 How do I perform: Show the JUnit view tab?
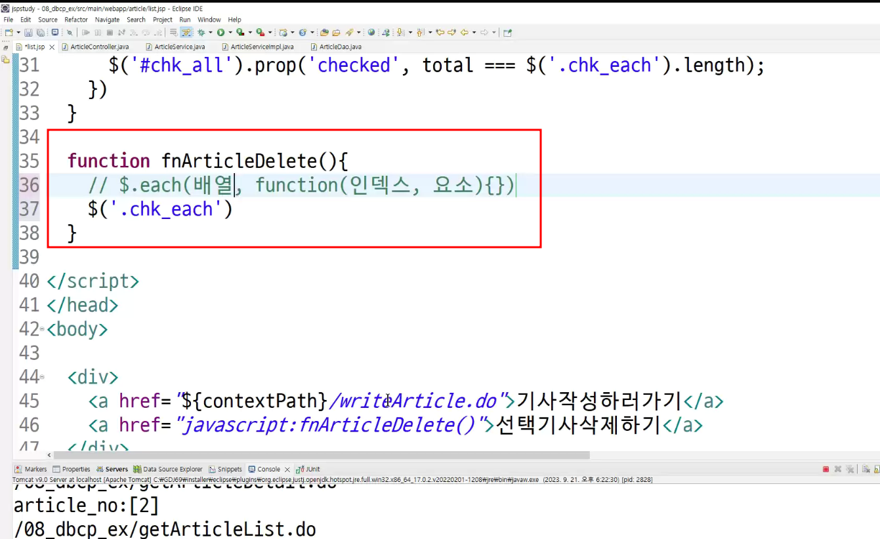(308, 469)
